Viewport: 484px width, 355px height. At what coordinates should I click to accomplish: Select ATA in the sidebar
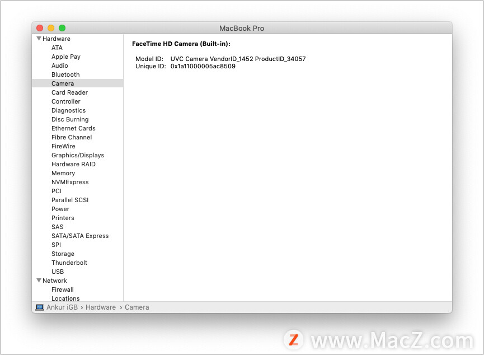point(57,48)
